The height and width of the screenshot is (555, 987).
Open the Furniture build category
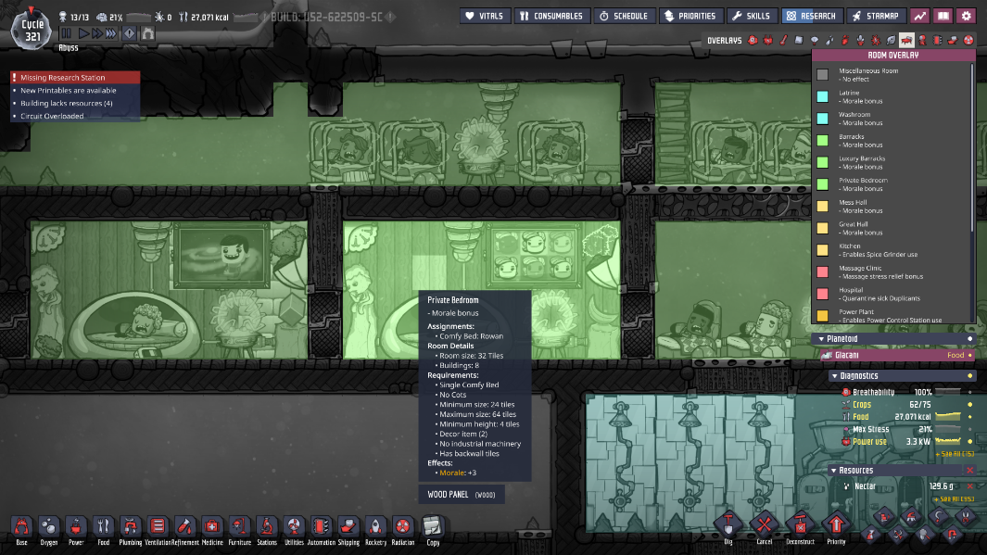point(239,528)
